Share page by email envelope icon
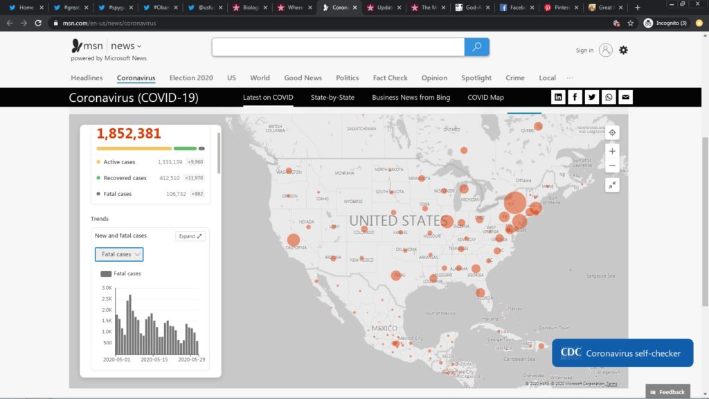709x399 pixels. point(625,97)
